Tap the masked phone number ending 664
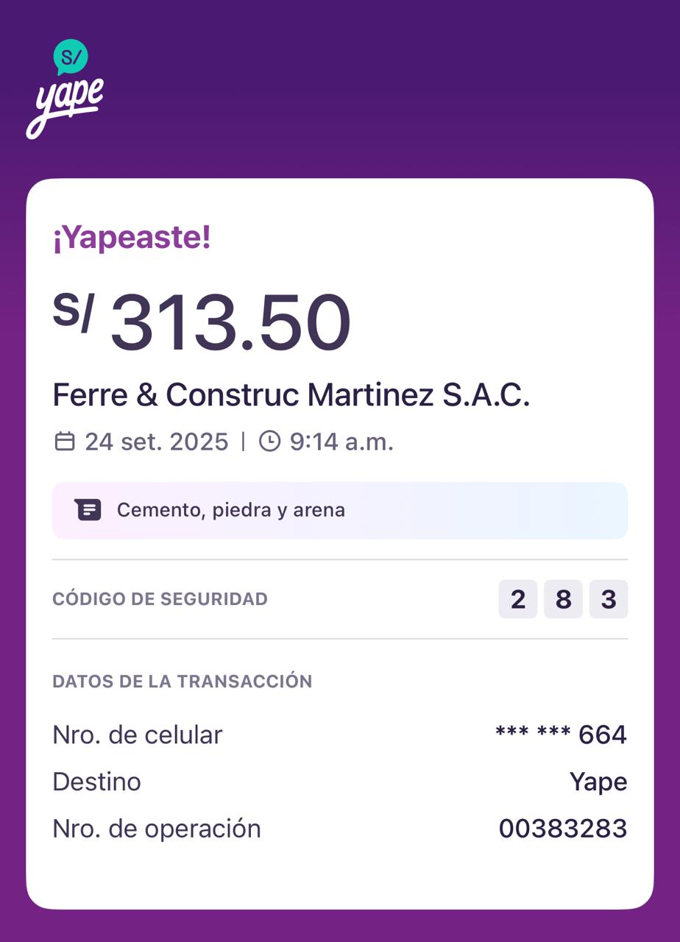This screenshot has height=942, width=680. 561,734
